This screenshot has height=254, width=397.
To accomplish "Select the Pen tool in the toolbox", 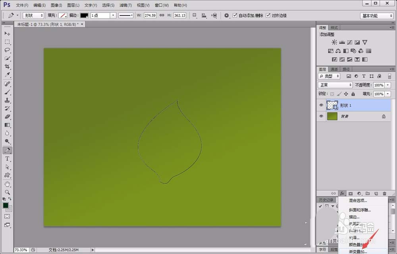I will pyautogui.click(x=7, y=151).
